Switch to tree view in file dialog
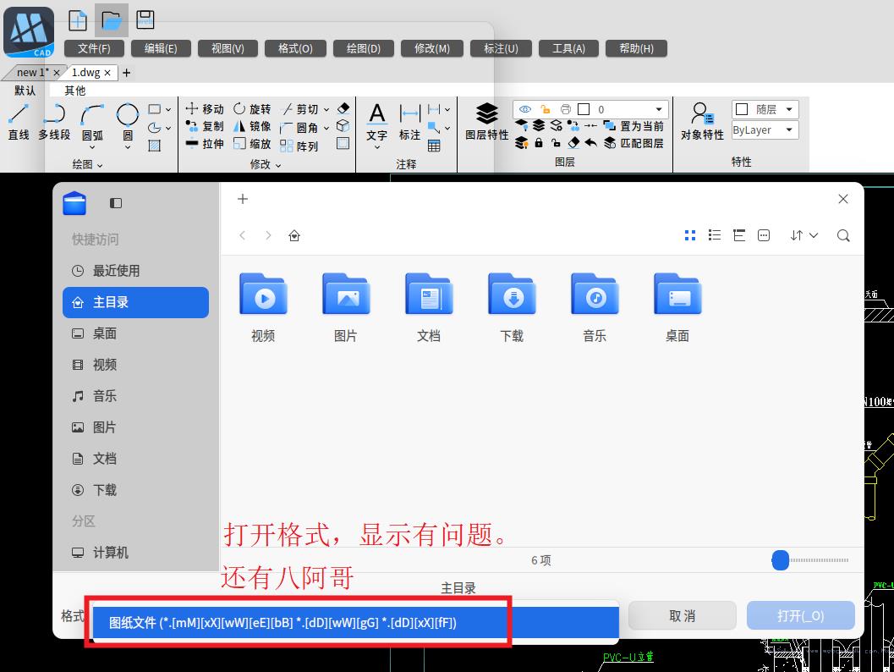 coord(739,235)
